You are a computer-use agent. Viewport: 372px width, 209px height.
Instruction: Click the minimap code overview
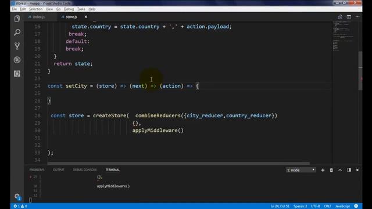(x=345, y=35)
